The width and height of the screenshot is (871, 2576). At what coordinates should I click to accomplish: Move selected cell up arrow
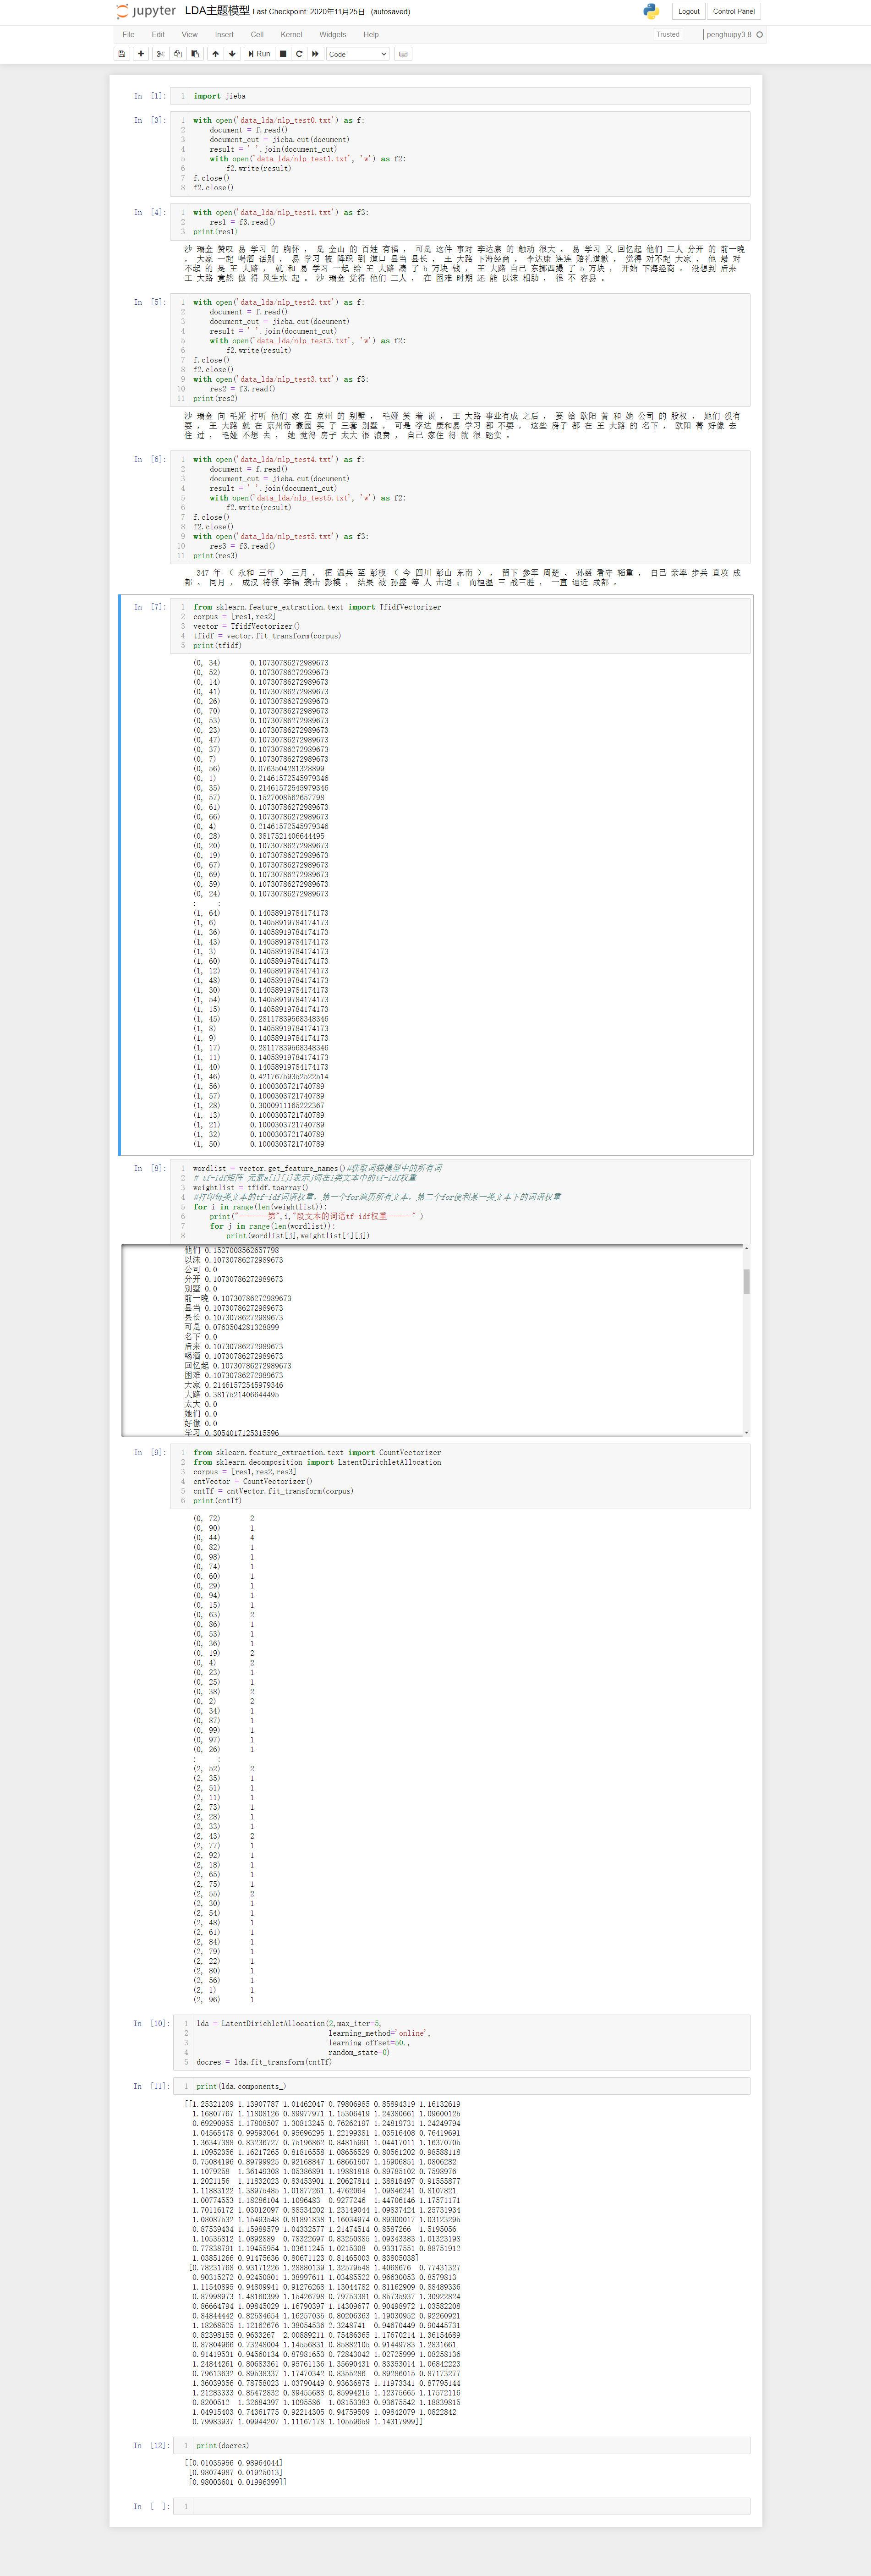pyautogui.click(x=215, y=54)
